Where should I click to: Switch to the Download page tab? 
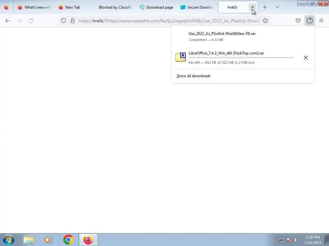pyautogui.click(x=157, y=7)
